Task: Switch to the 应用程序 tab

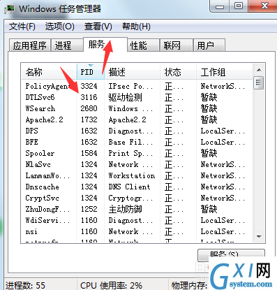Action: (x=29, y=45)
